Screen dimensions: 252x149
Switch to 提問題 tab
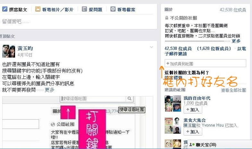pyautogui.click(x=92, y=10)
